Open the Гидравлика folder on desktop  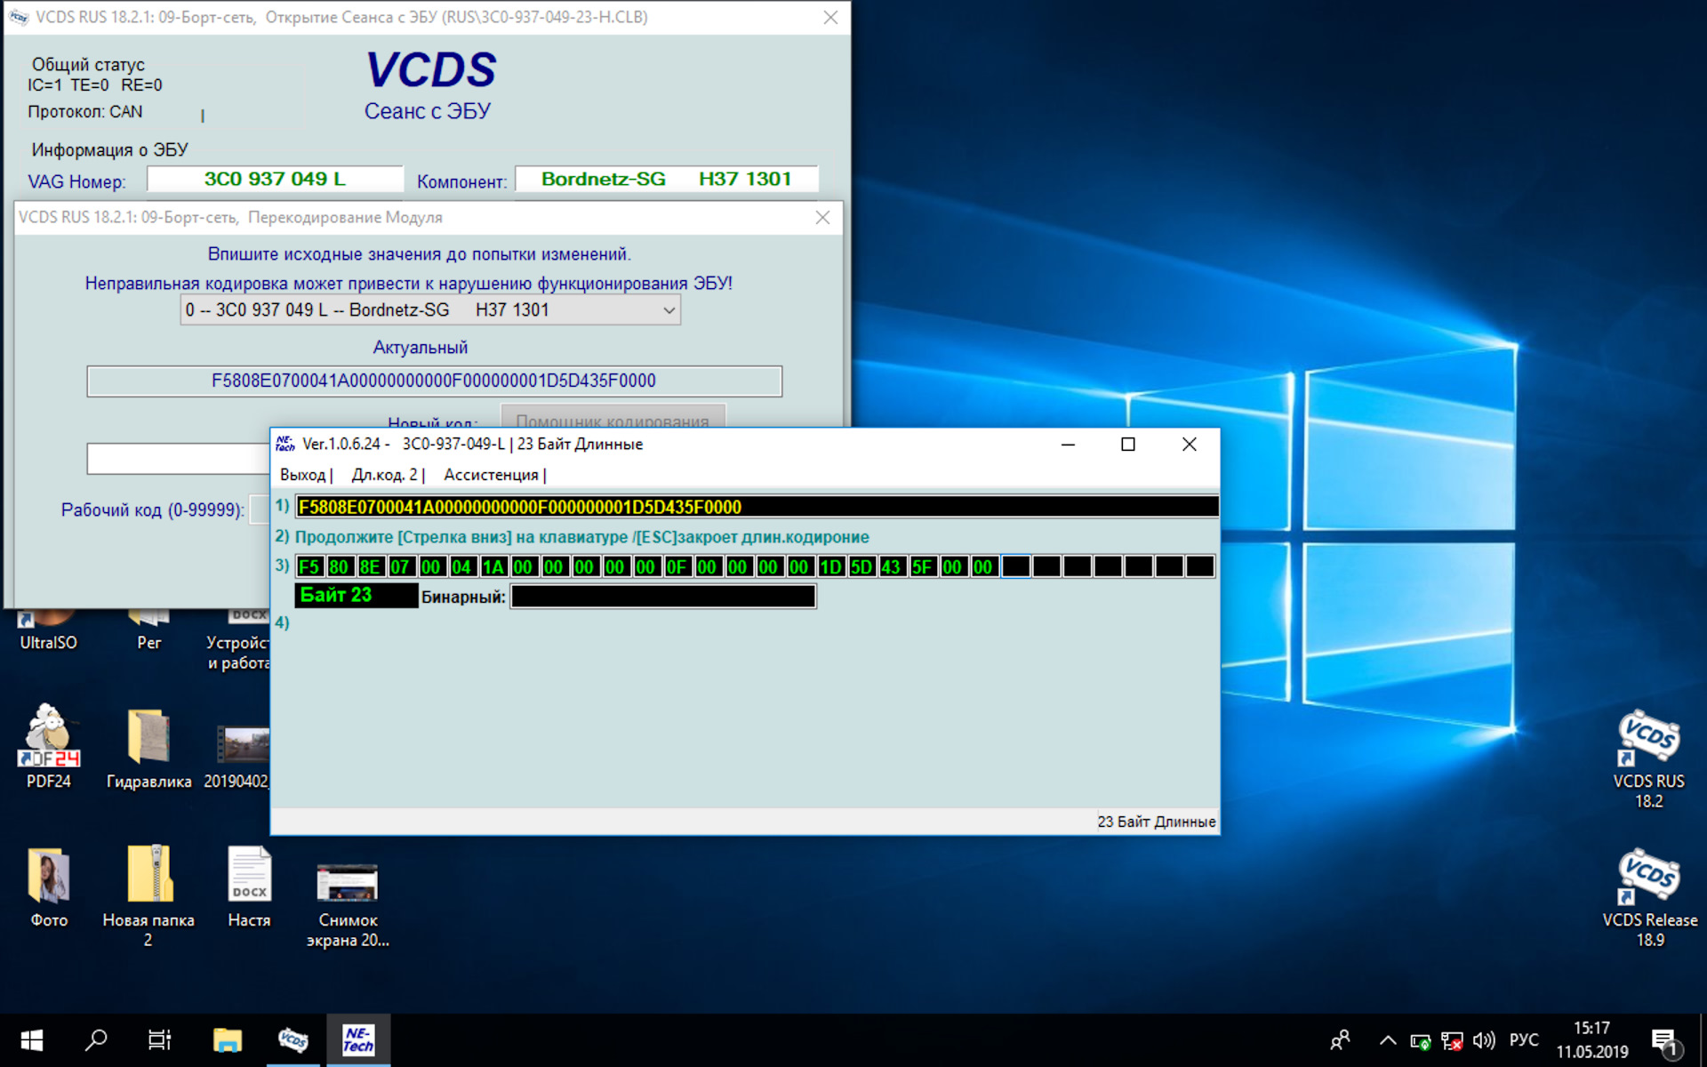148,749
